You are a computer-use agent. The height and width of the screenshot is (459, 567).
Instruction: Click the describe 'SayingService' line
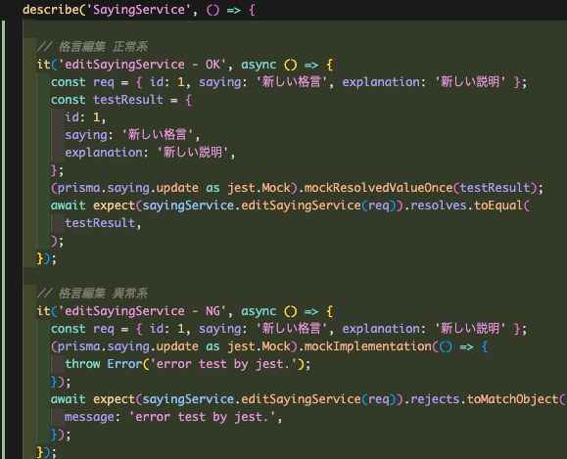click(x=139, y=10)
